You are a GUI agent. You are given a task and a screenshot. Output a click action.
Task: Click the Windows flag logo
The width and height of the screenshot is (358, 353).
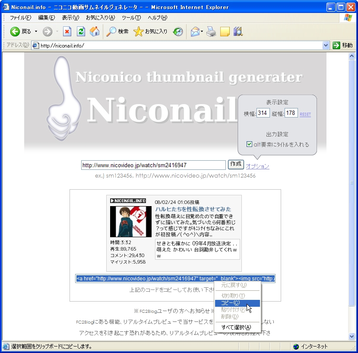[348, 18]
